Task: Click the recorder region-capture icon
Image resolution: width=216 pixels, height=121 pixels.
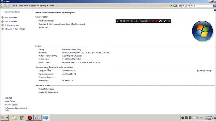Action: click(x=128, y=21)
